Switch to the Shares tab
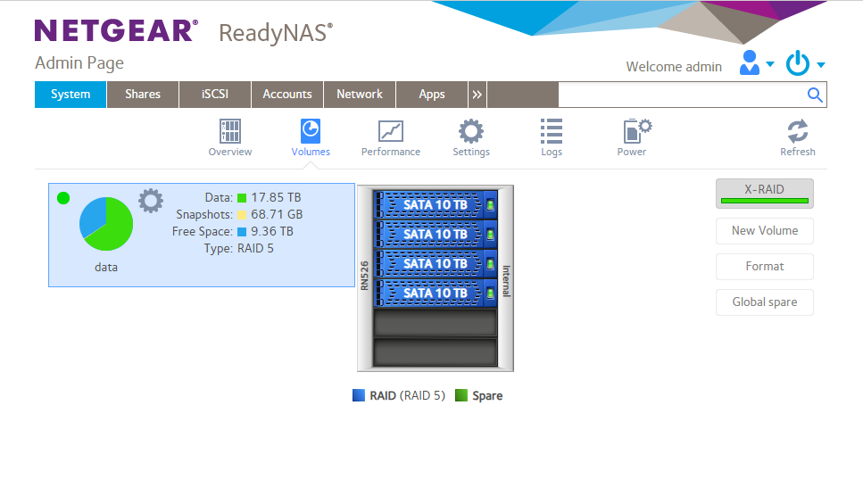 click(x=143, y=95)
